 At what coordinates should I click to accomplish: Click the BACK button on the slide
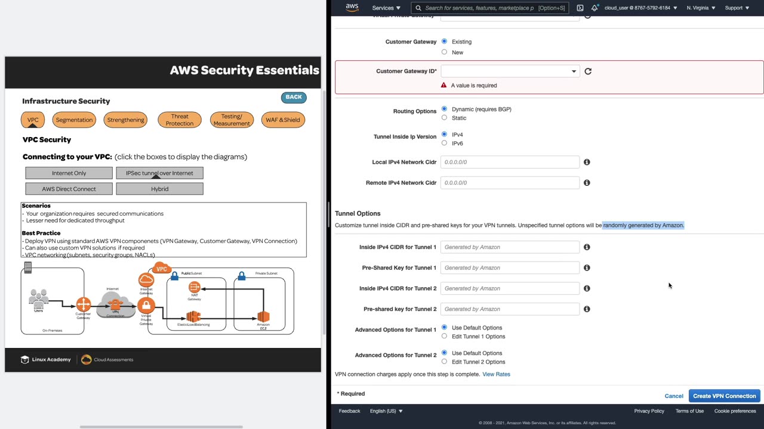[294, 97]
